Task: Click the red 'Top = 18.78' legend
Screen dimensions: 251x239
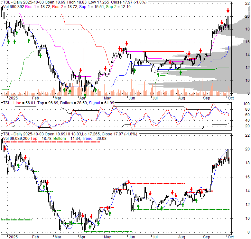Action: coord(41,139)
